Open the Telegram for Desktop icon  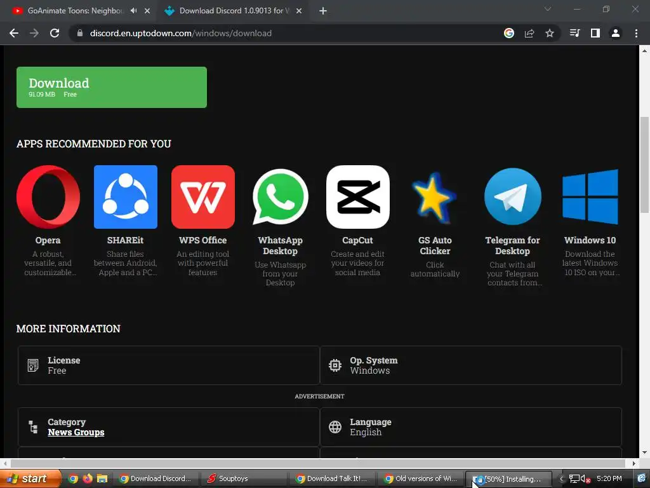(x=512, y=197)
